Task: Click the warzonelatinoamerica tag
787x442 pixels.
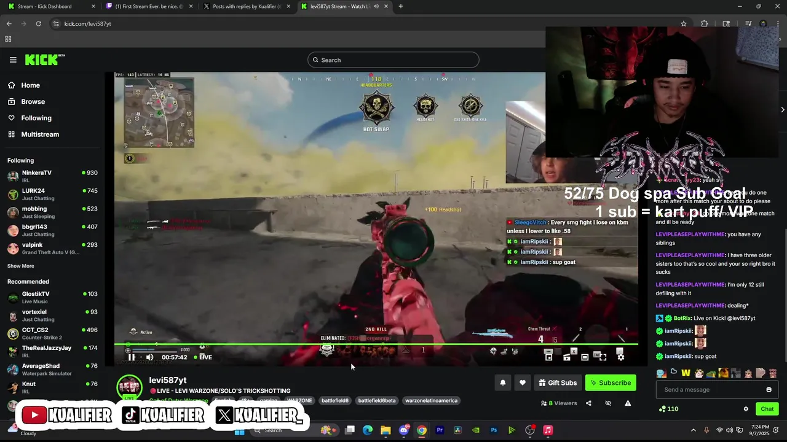Action: [x=431, y=400]
